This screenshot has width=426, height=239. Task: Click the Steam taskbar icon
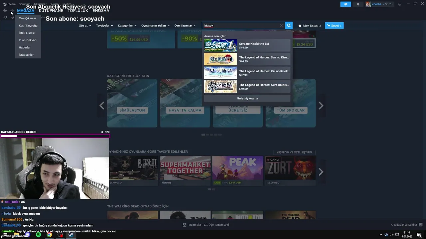(x=71, y=235)
